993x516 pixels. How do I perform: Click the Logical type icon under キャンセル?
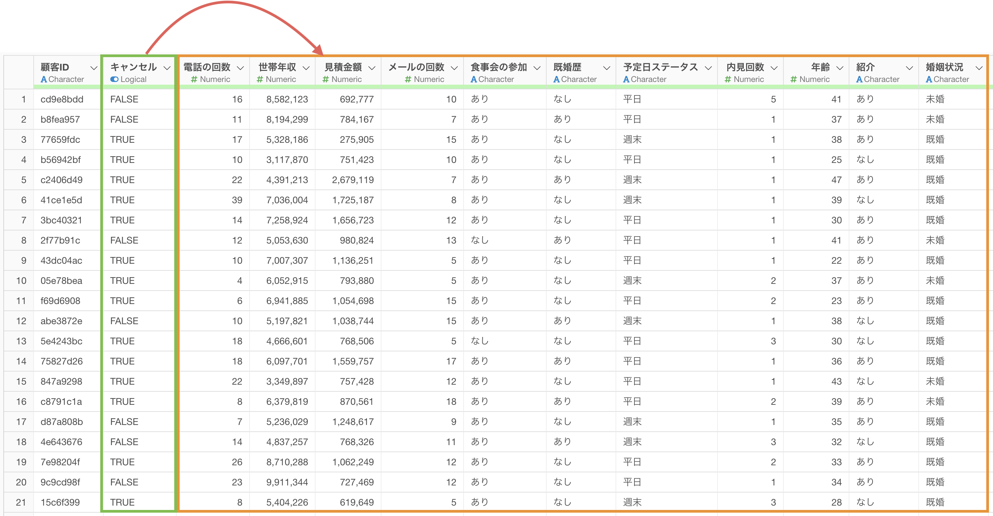click(x=114, y=79)
